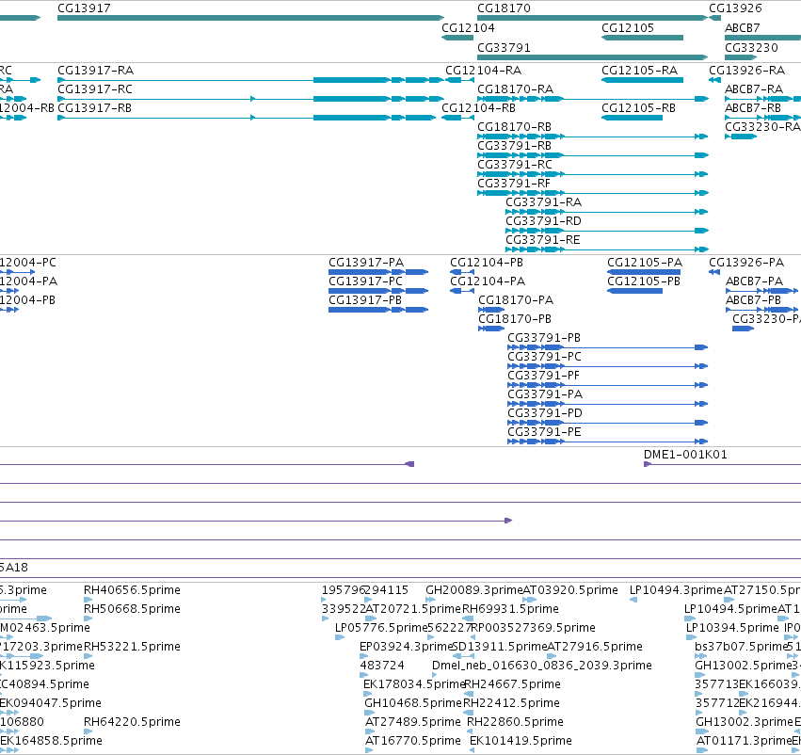Select the CG12104-RB transcript label
Screen dimensions: 801x755
pyautogui.click(x=479, y=108)
